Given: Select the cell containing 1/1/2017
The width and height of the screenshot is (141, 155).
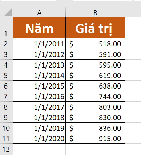Looking at the screenshot, I should point(39,107).
